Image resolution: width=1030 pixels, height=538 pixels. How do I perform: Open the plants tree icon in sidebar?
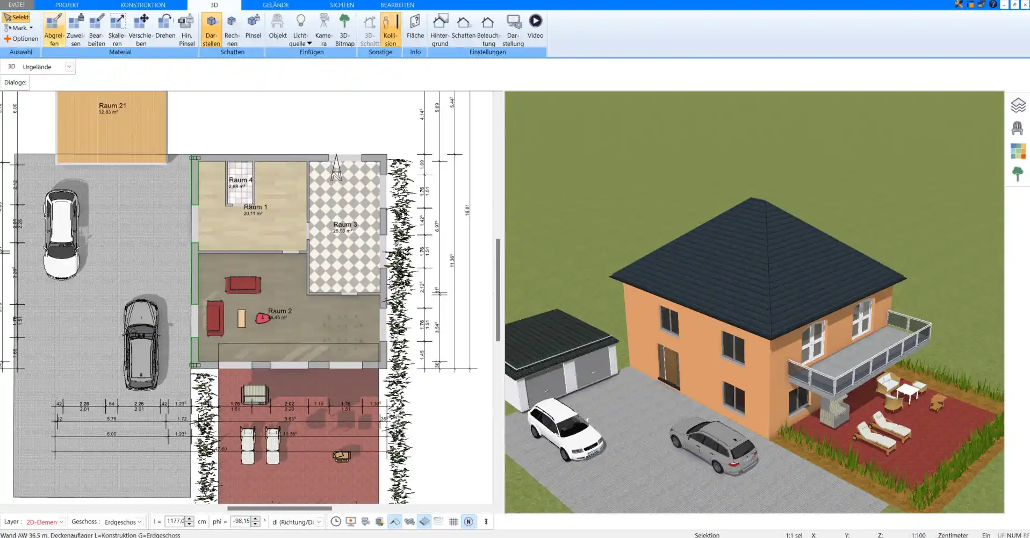(1018, 174)
